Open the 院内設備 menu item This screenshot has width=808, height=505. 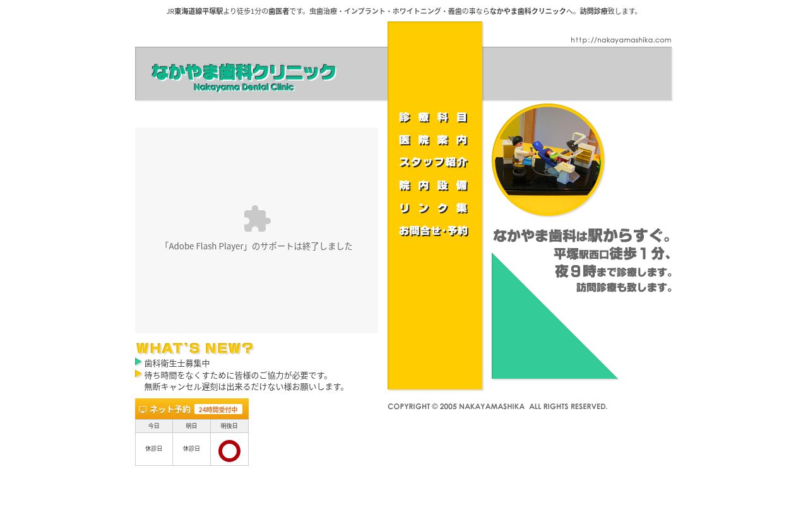(434, 186)
